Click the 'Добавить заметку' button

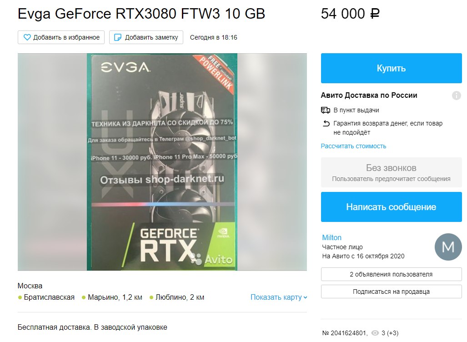pos(146,37)
